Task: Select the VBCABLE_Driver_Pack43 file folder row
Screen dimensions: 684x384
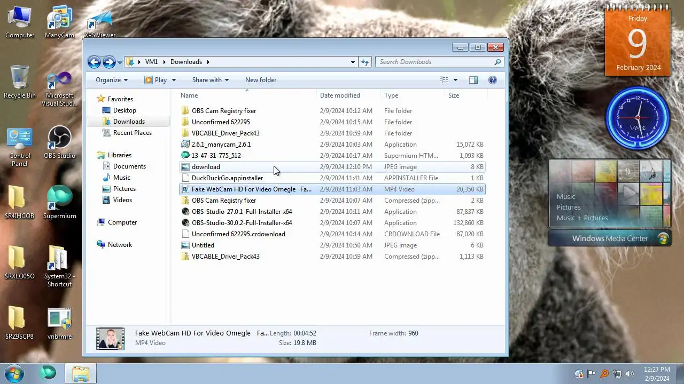Action: 332,133
